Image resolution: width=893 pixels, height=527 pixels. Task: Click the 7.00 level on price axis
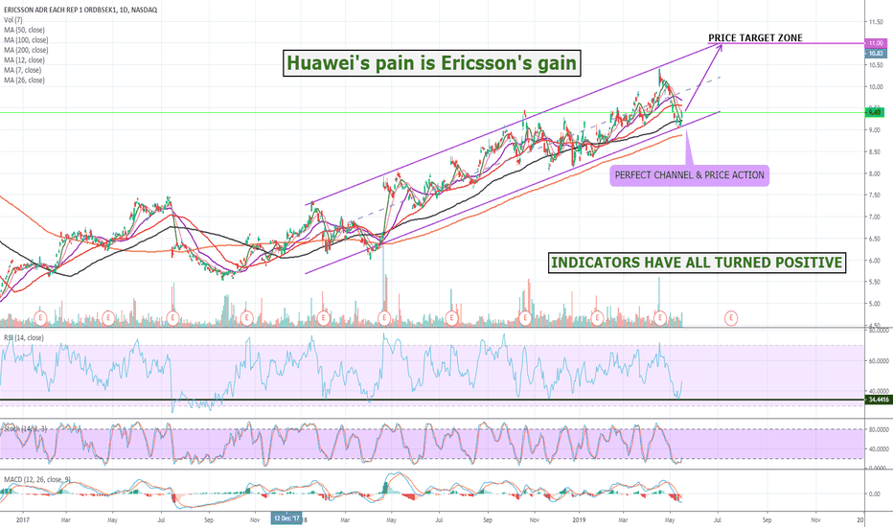pyautogui.click(x=876, y=218)
